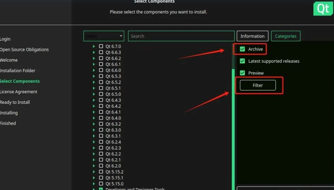The height and width of the screenshot is (190, 334).
Task: Select the Qt 5.15.0 row label
Action: (115, 184)
